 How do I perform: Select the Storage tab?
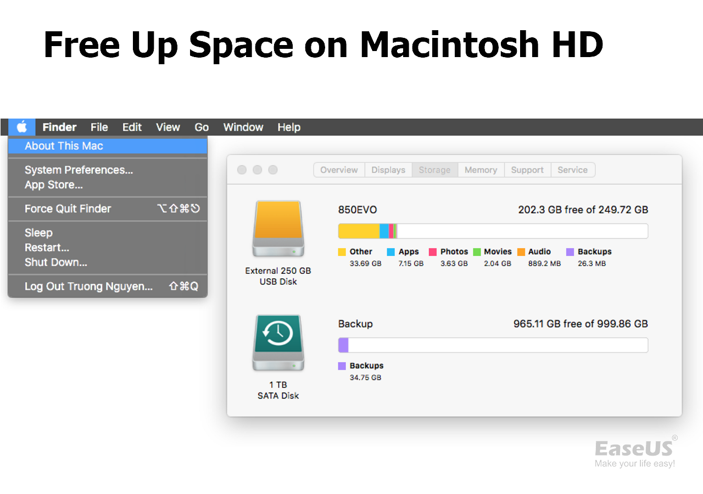[434, 170]
